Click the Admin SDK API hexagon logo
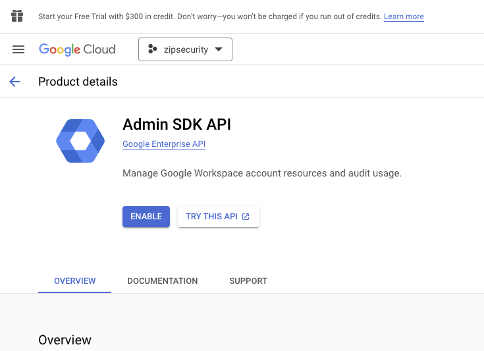This screenshot has height=351, width=484. point(80,141)
